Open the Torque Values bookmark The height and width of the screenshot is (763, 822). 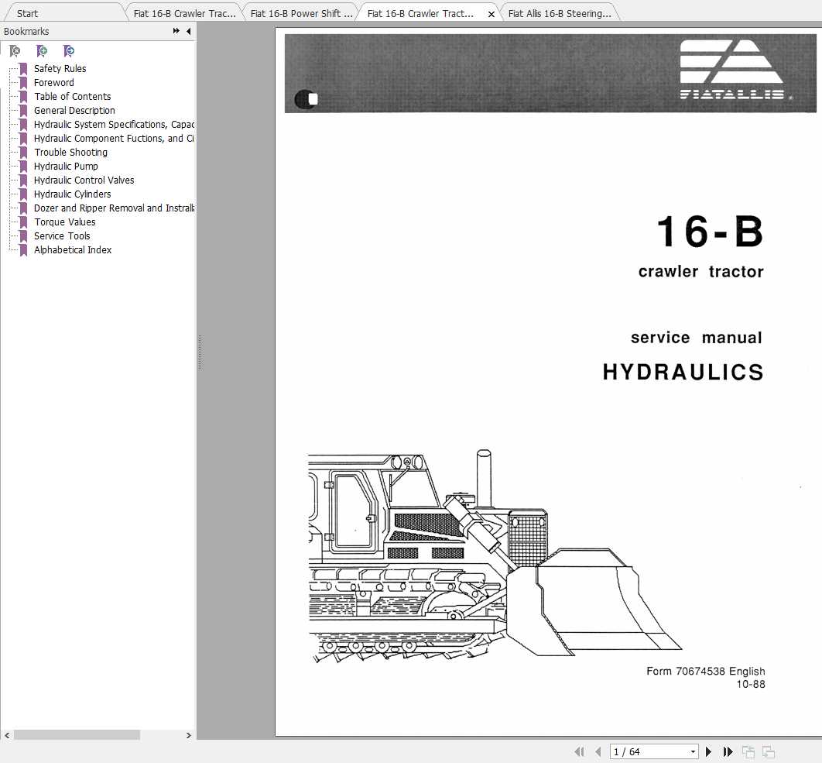[65, 222]
